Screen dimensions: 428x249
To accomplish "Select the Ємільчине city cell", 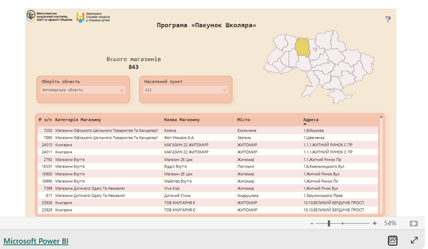I will 269,130.
